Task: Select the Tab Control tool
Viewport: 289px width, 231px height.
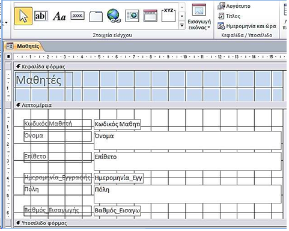Action: [x=96, y=16]
